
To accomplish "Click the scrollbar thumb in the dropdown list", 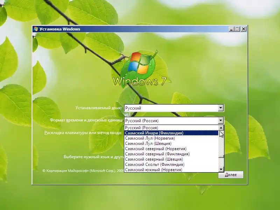I will coord(221,156).
